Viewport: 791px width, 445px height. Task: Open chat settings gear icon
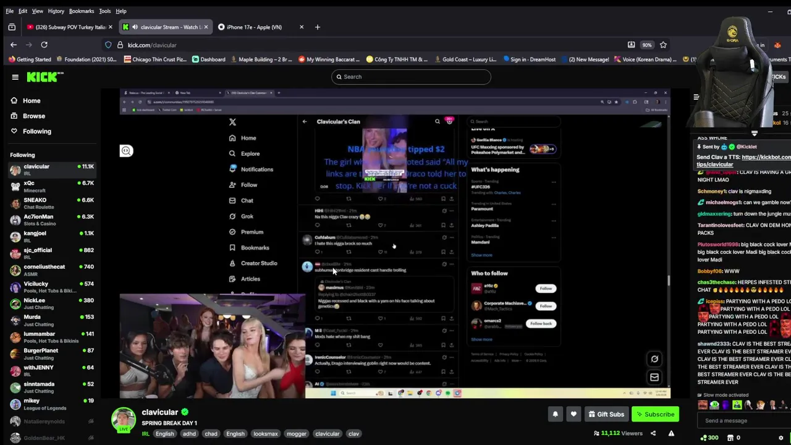pos(781,438)
